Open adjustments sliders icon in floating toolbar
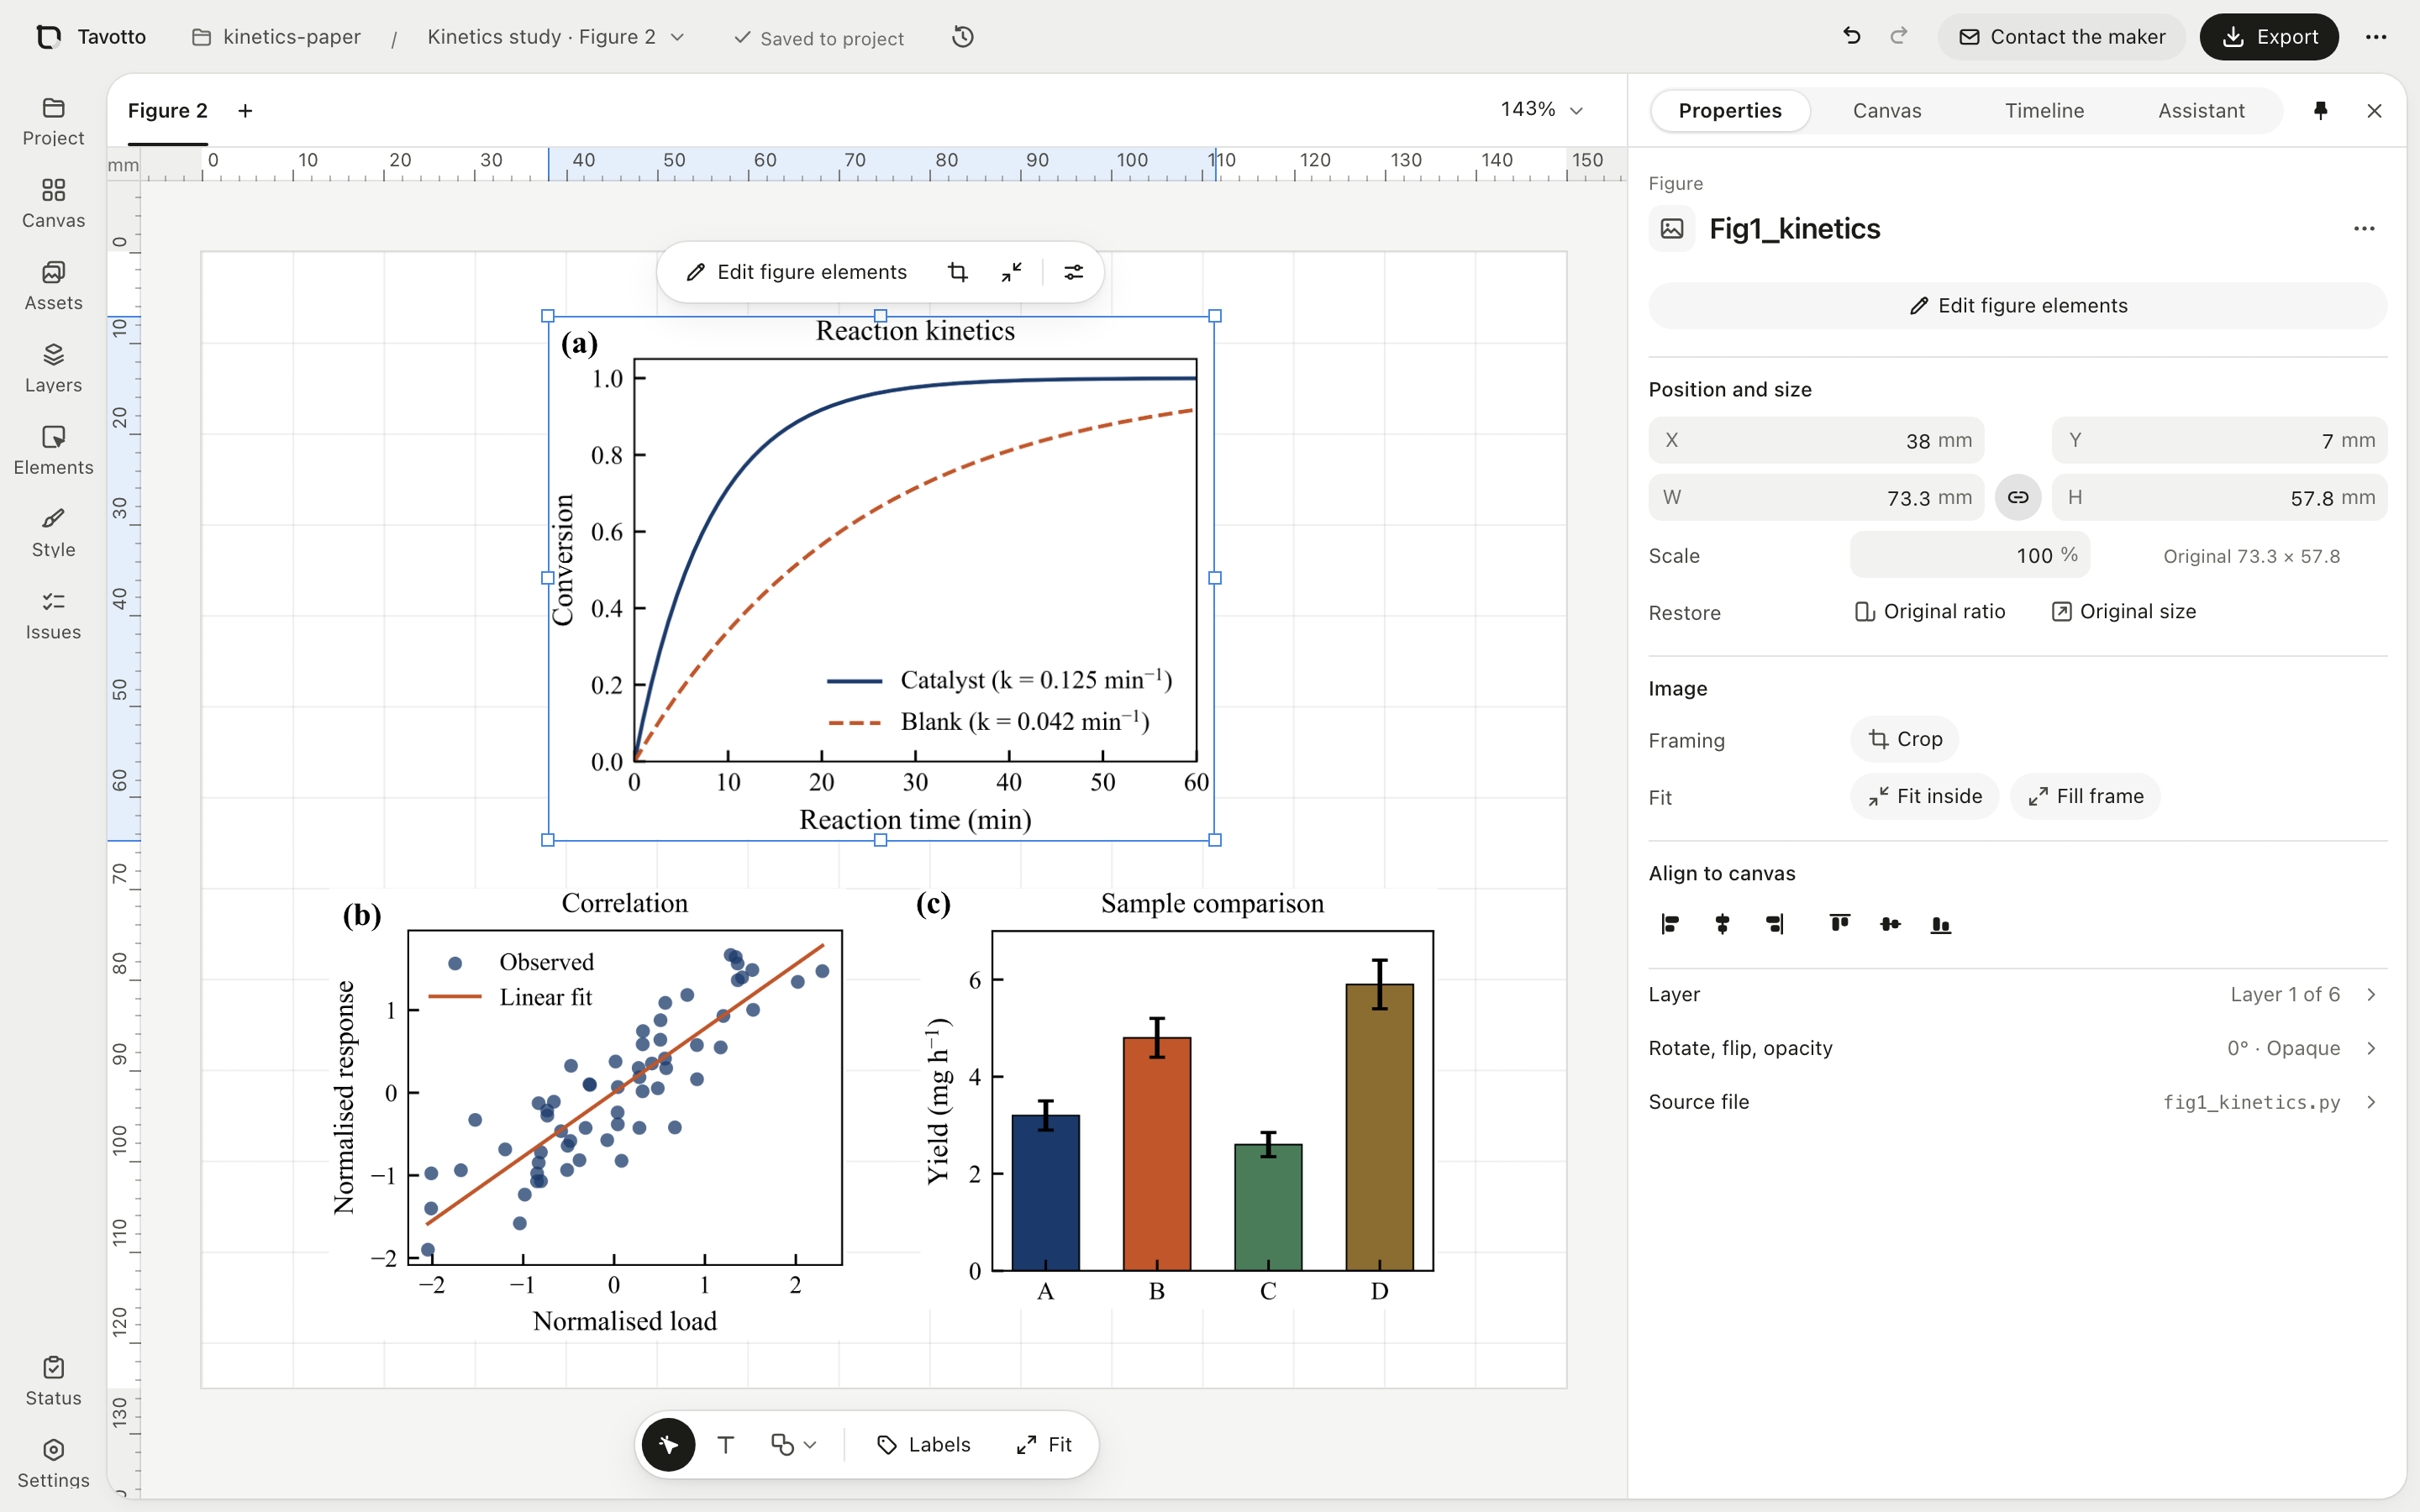 tap(1073, 272)
